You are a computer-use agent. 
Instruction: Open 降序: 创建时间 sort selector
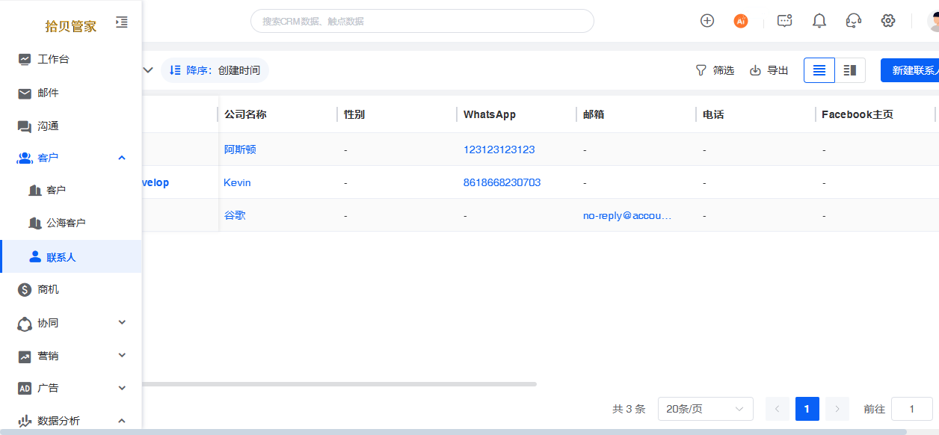click(215, 70)
